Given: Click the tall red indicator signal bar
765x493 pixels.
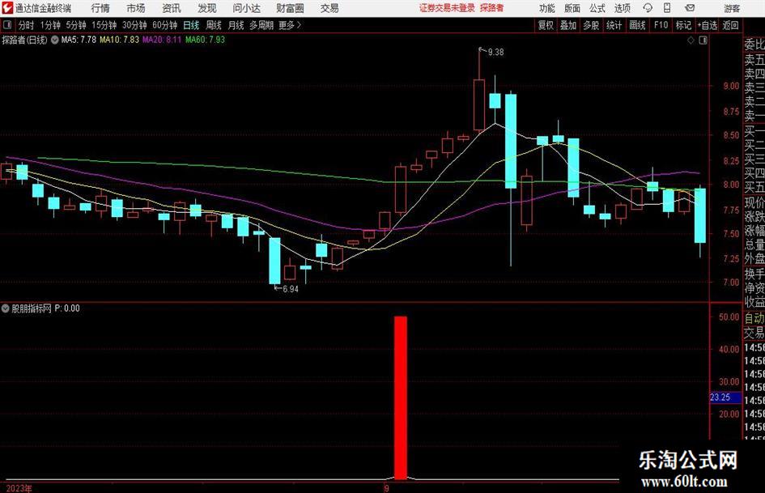Looking at the screenshot, I should coord(401,397).
